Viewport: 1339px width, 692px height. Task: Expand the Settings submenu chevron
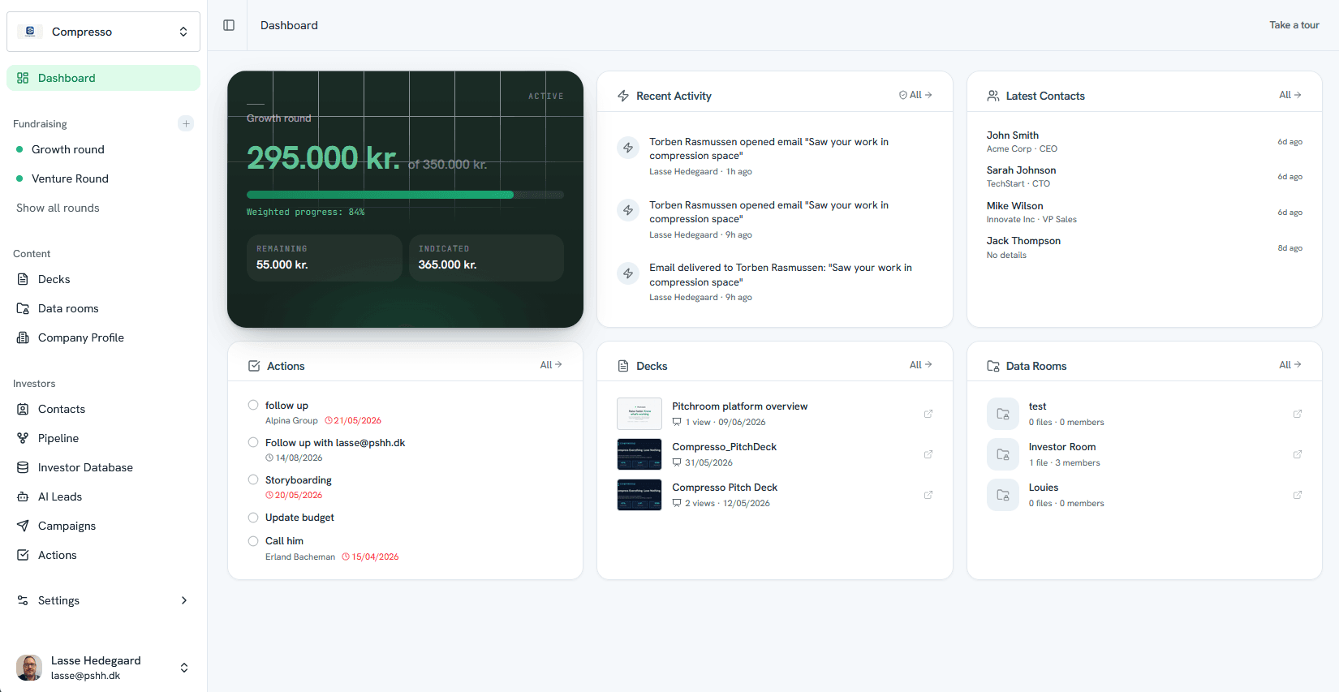[x=184, y=600]
